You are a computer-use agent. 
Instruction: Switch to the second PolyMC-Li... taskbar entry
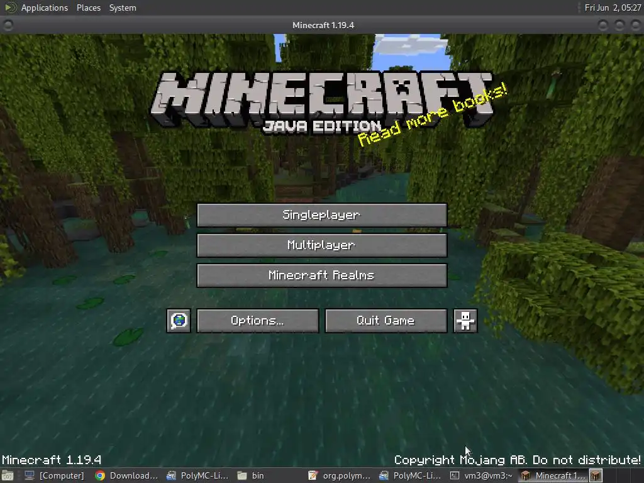pos(410,475)
